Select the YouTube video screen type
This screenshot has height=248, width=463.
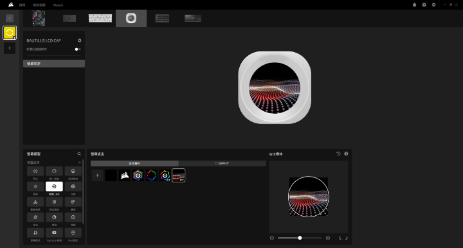click(54, 233)
